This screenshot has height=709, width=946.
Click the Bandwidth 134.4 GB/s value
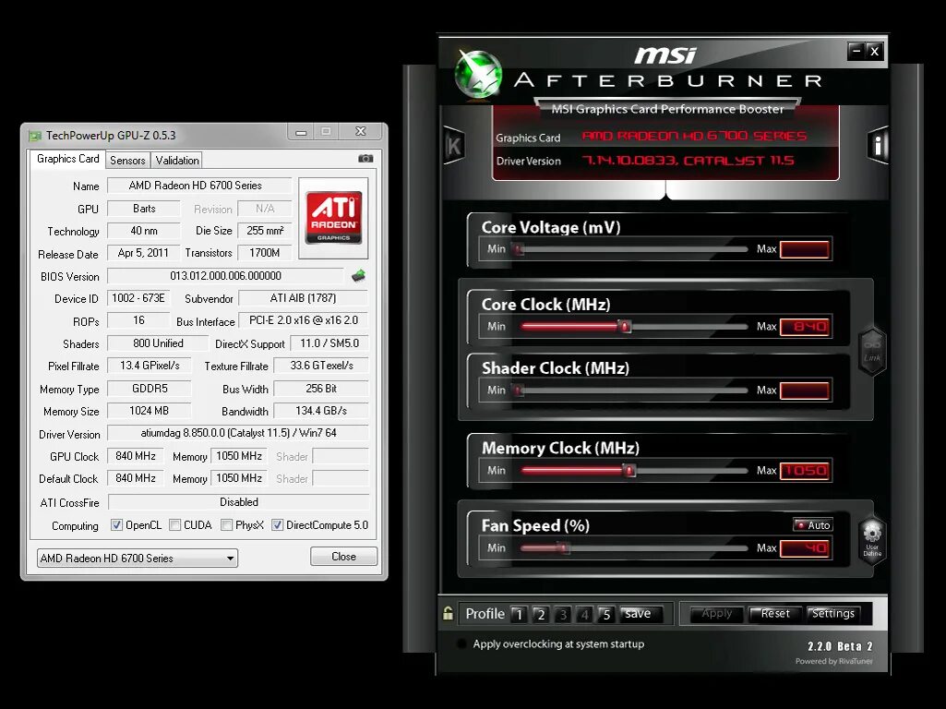click(x=321, y=411)
